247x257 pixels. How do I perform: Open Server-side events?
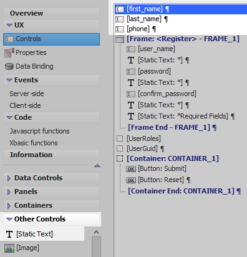click(27, 94)
